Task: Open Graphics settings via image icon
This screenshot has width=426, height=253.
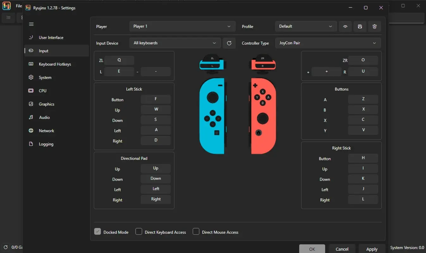Action: pyautogui.click(x=31, y=104)
